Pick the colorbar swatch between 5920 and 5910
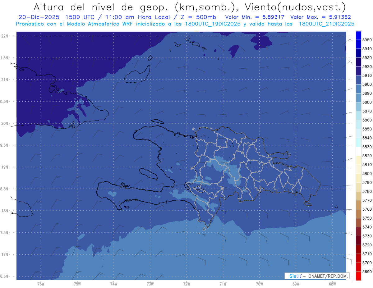The height and width of the screenshot is (288, 373). coord(358,71)
